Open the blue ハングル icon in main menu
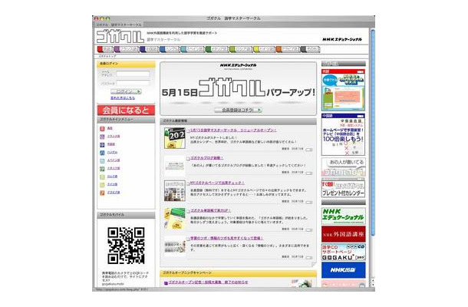The height and width of the screenshot is (307, 468). 102,153
